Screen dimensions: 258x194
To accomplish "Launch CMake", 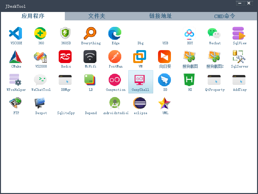I will click(x=16, y=58).
